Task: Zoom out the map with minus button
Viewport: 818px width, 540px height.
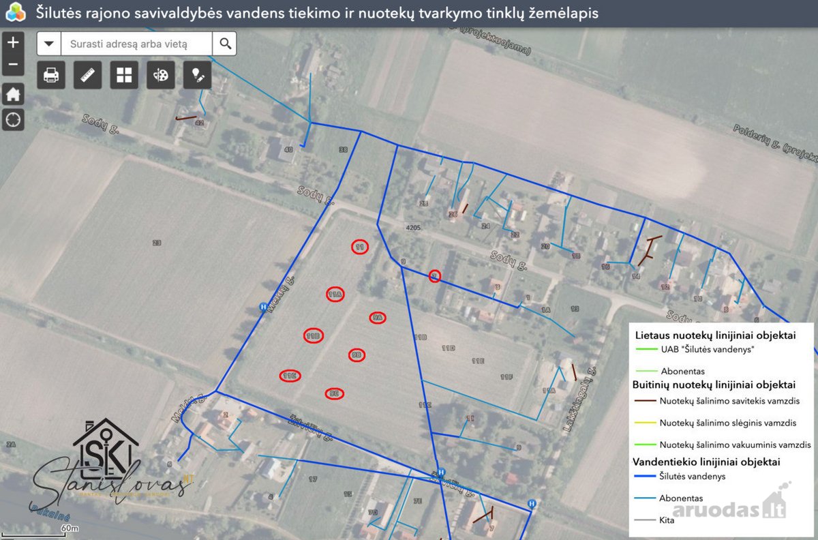Action: 14,65
